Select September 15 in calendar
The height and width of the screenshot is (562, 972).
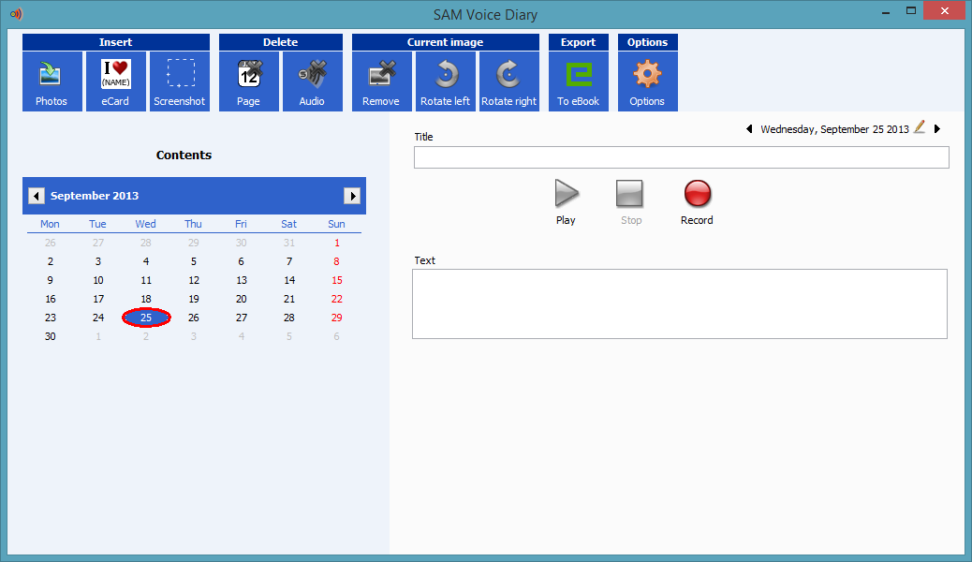click(336, 280)
